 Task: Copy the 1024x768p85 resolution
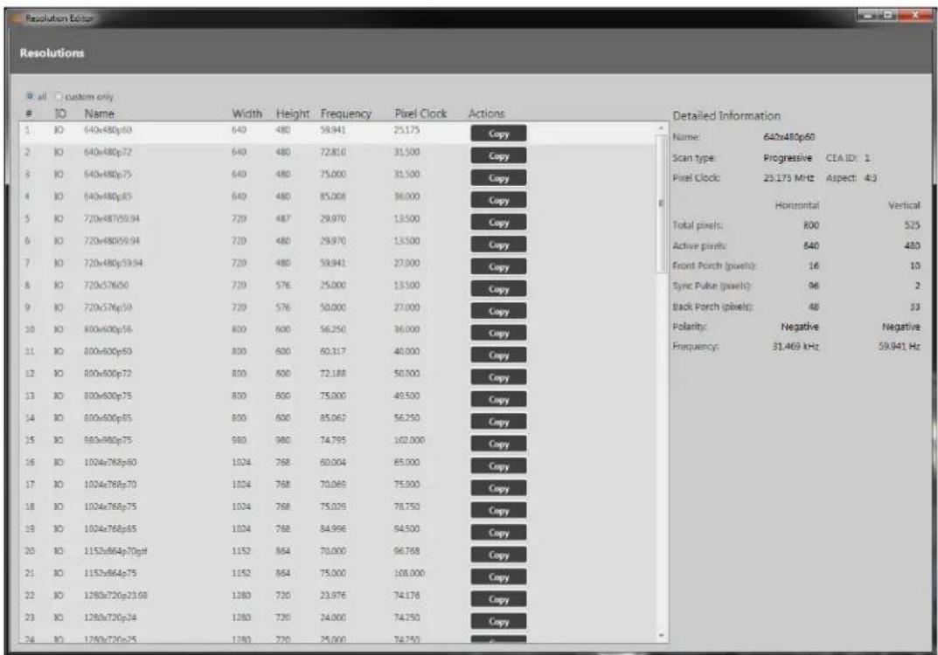498,532
